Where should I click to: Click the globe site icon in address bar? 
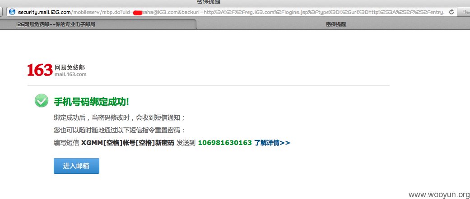pyautogui.click(x=12, y=12)
